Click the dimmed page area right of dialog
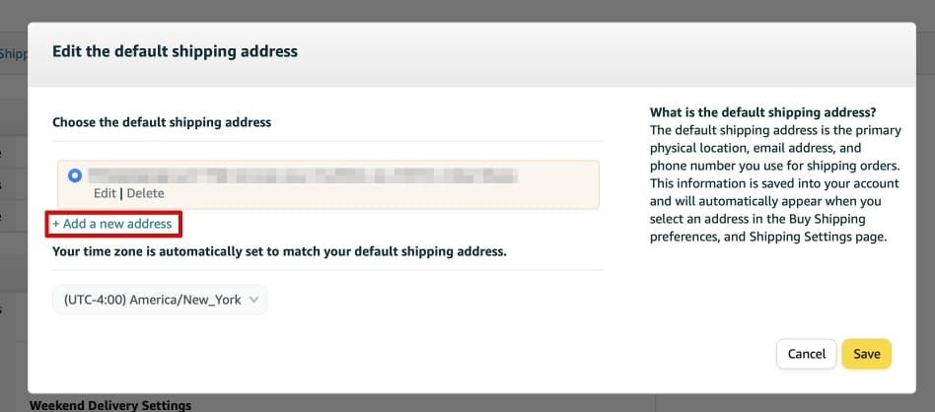 (x=921, y=197)
